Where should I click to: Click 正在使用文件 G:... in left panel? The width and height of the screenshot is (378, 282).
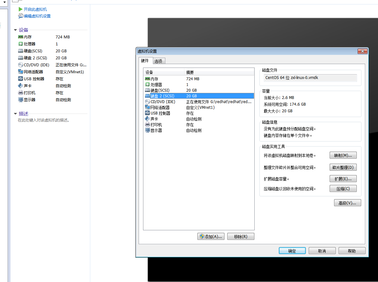[x=71, y=65]
